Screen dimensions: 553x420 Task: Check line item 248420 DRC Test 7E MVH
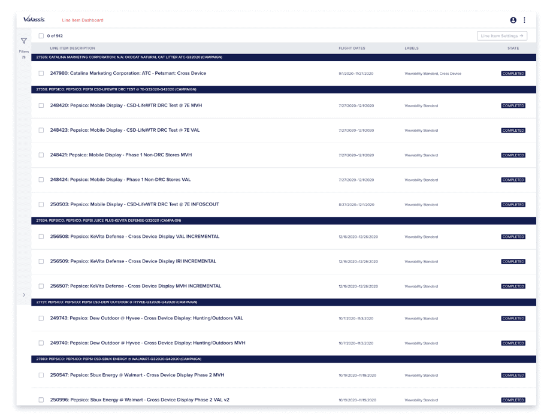41,105
